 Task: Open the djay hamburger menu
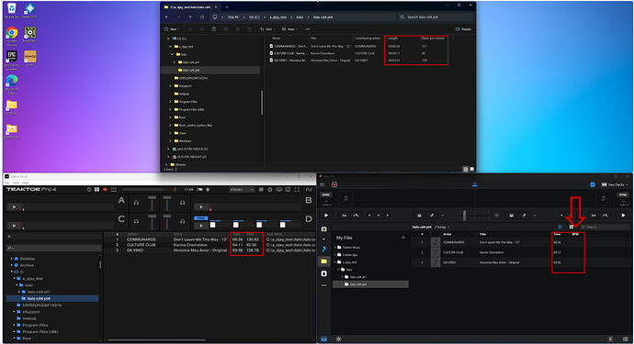pyautogui.click(x=323, y=184)
